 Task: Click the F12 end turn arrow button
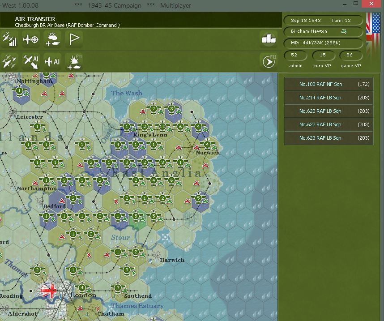(x=269, y=62)
